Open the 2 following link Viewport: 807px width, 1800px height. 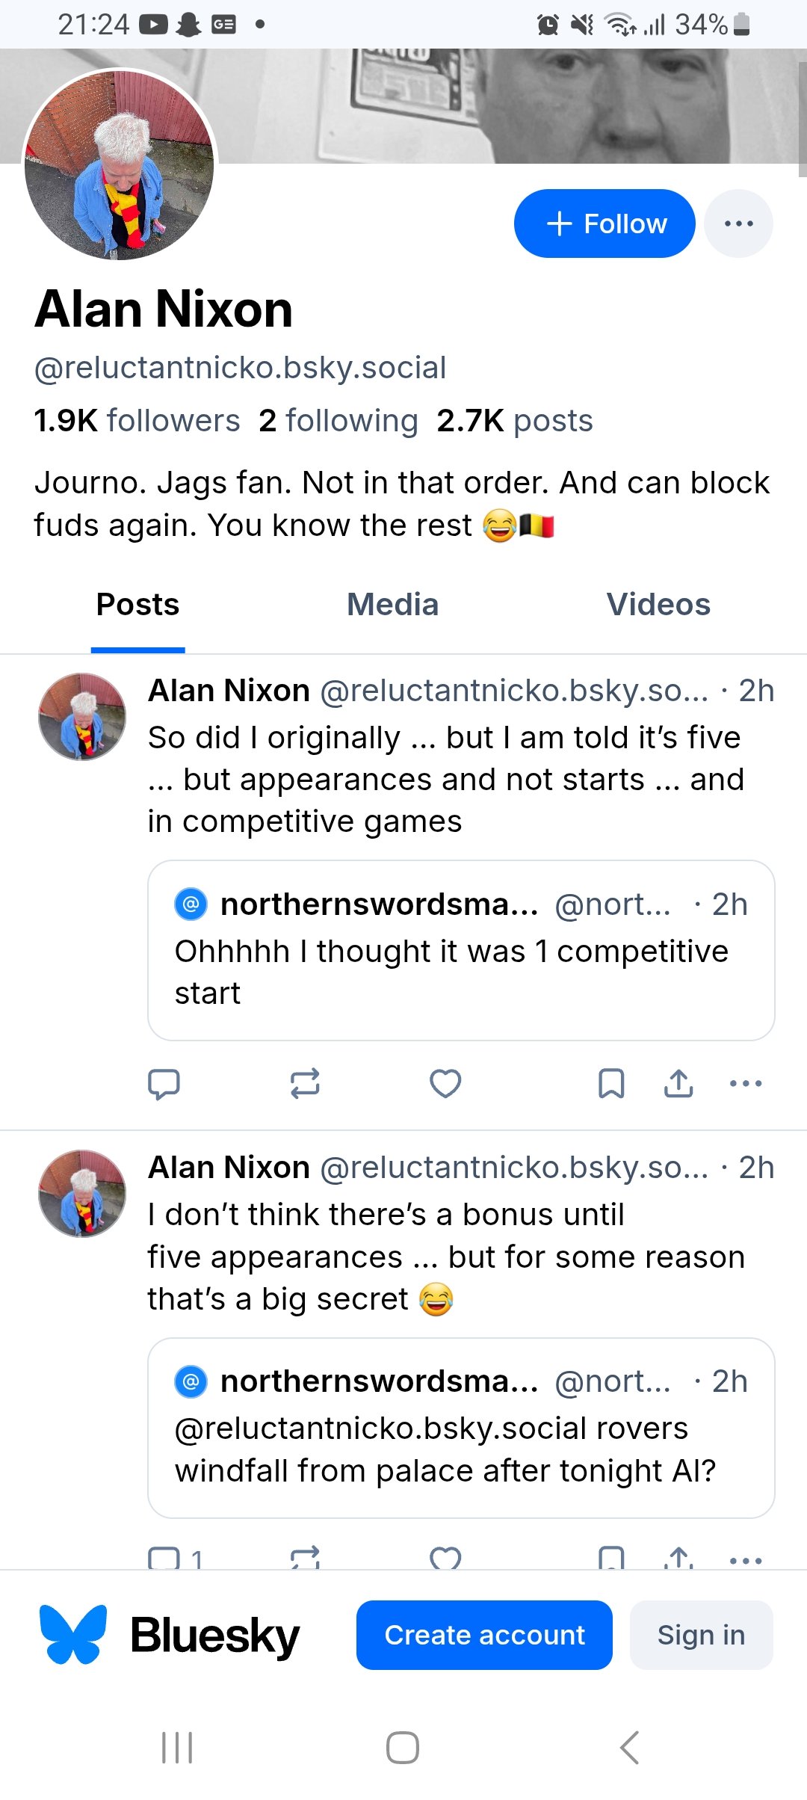coord(338,421)
